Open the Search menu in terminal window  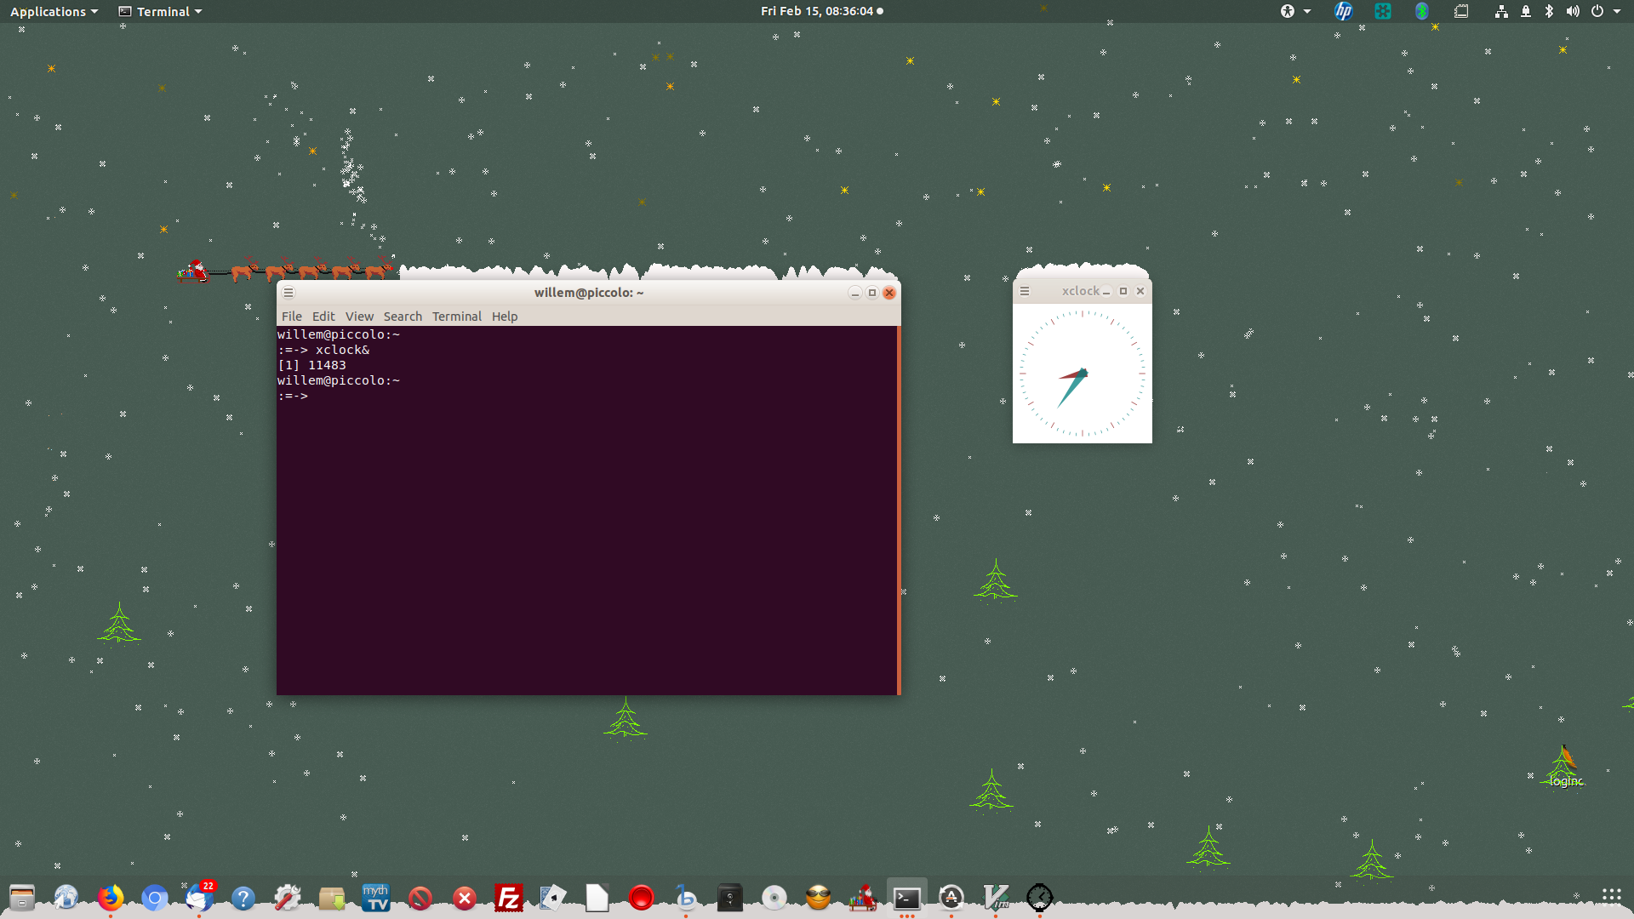point(401,317)
